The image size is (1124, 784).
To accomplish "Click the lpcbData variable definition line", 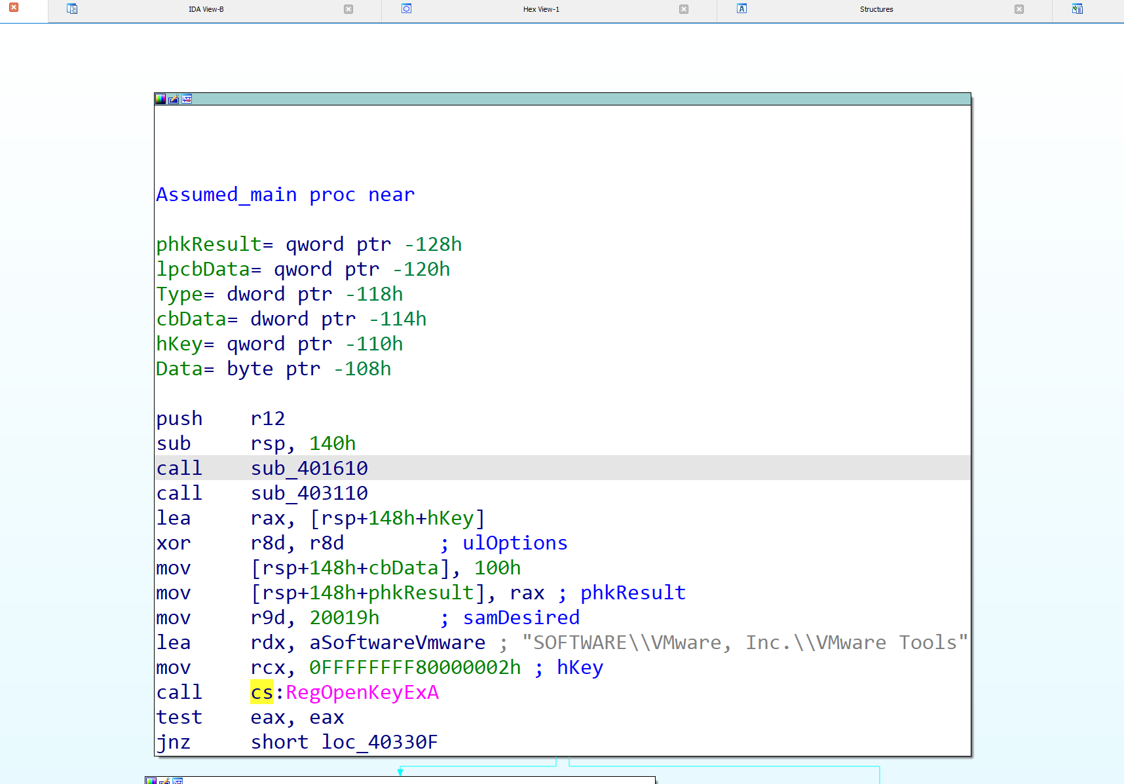I will [x=303, y=269].
